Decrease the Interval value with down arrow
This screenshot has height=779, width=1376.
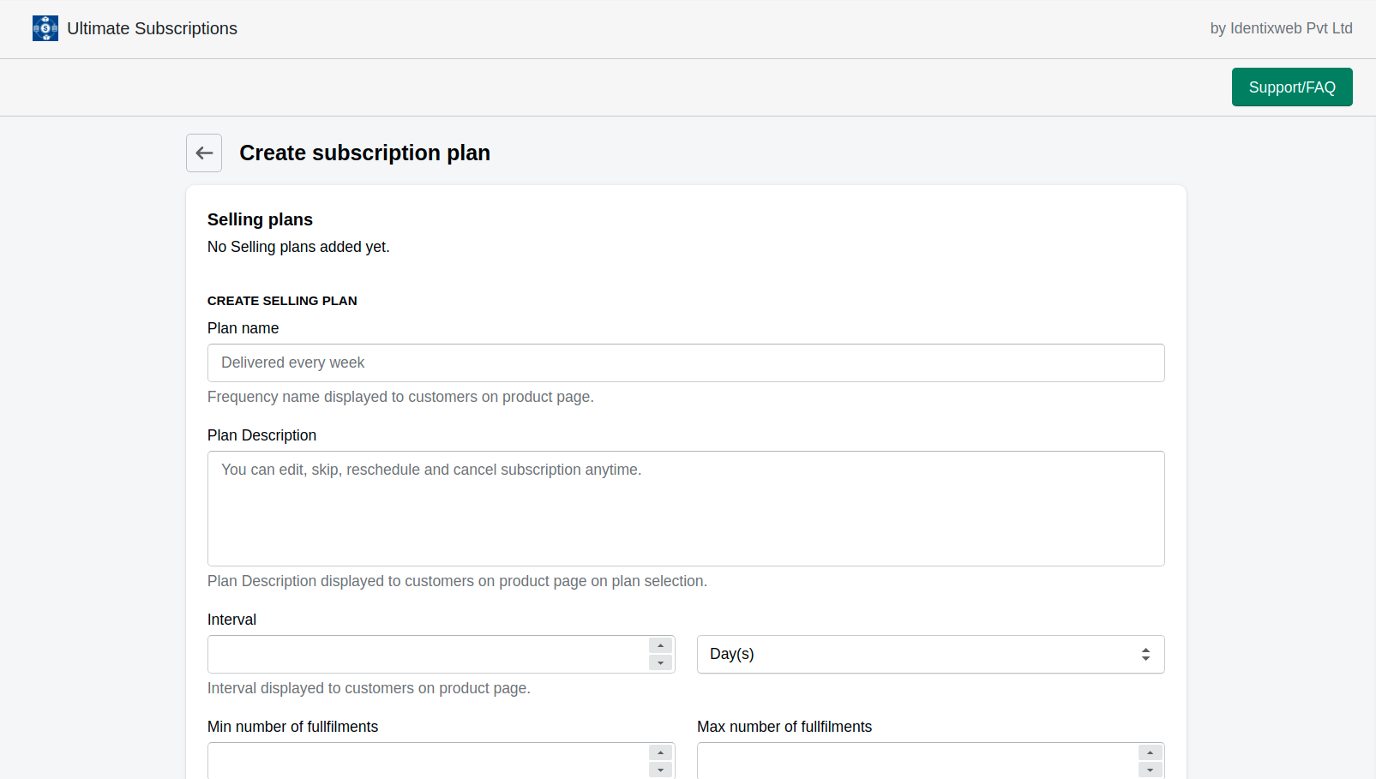[x=660, y=663]
